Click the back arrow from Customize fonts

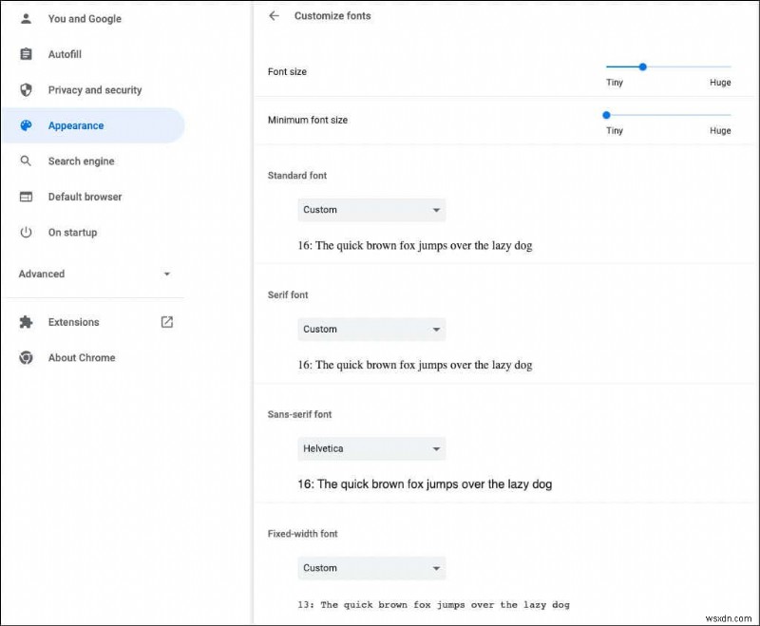tap(275, 15)
